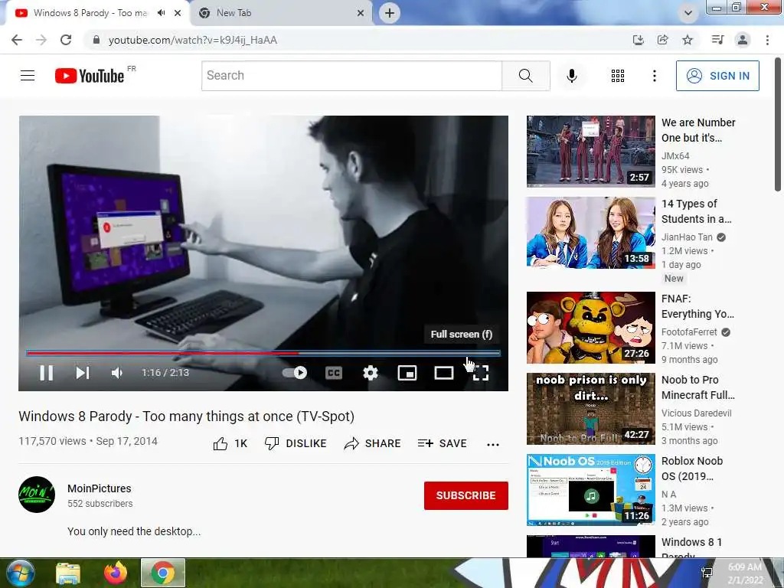
Task: Open YouTube settings three-dot menu
Action: [x=654, y=76]
